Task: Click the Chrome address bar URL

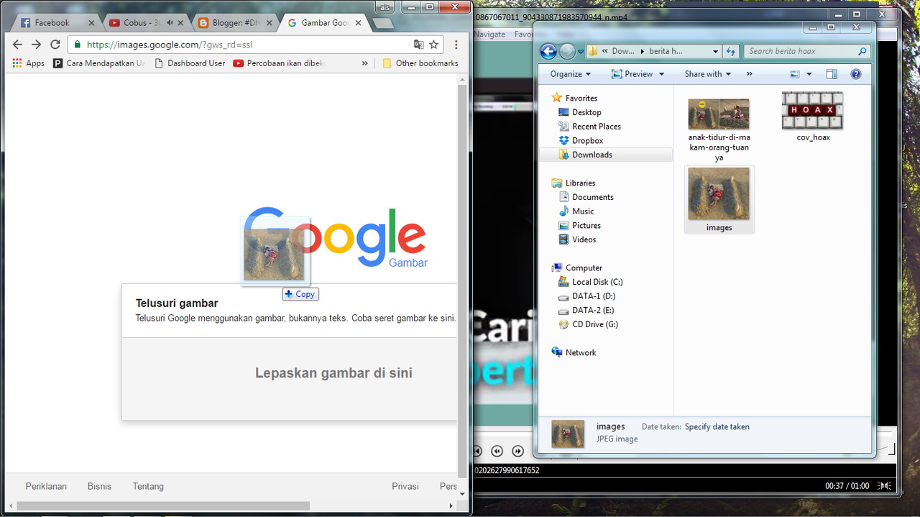Action: [x=170, y=45]
